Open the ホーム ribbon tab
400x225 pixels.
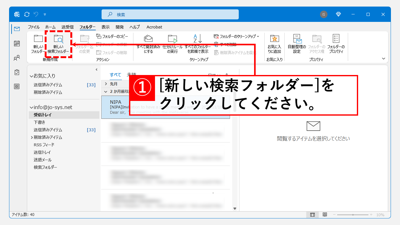pos(50,27)
